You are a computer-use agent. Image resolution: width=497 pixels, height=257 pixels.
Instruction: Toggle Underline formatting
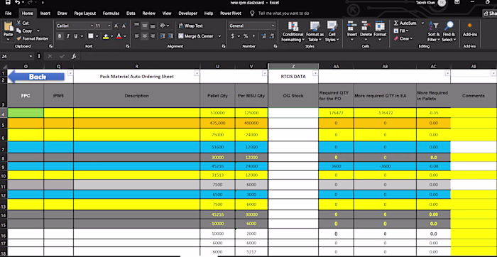coord(76,36)
